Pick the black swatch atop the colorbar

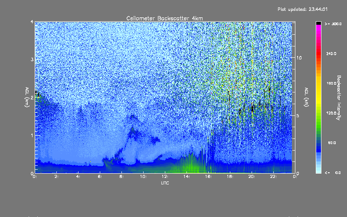click(x=318, y=23)
